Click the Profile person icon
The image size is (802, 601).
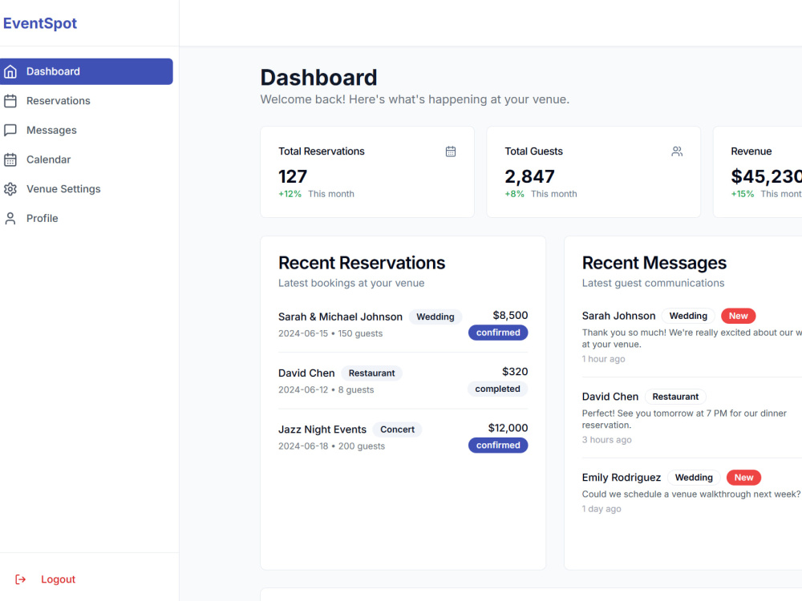click(10, 218)
